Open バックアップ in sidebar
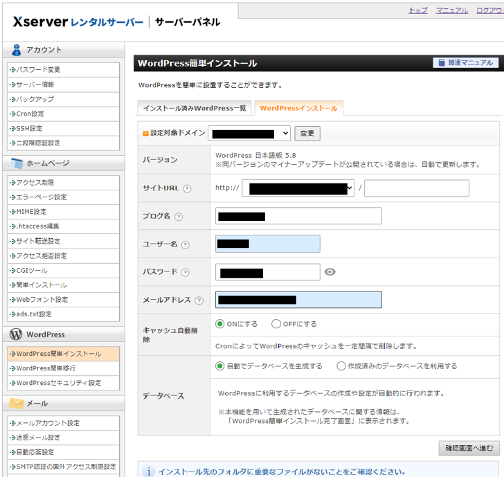504x477 pixels. (63, 99)
